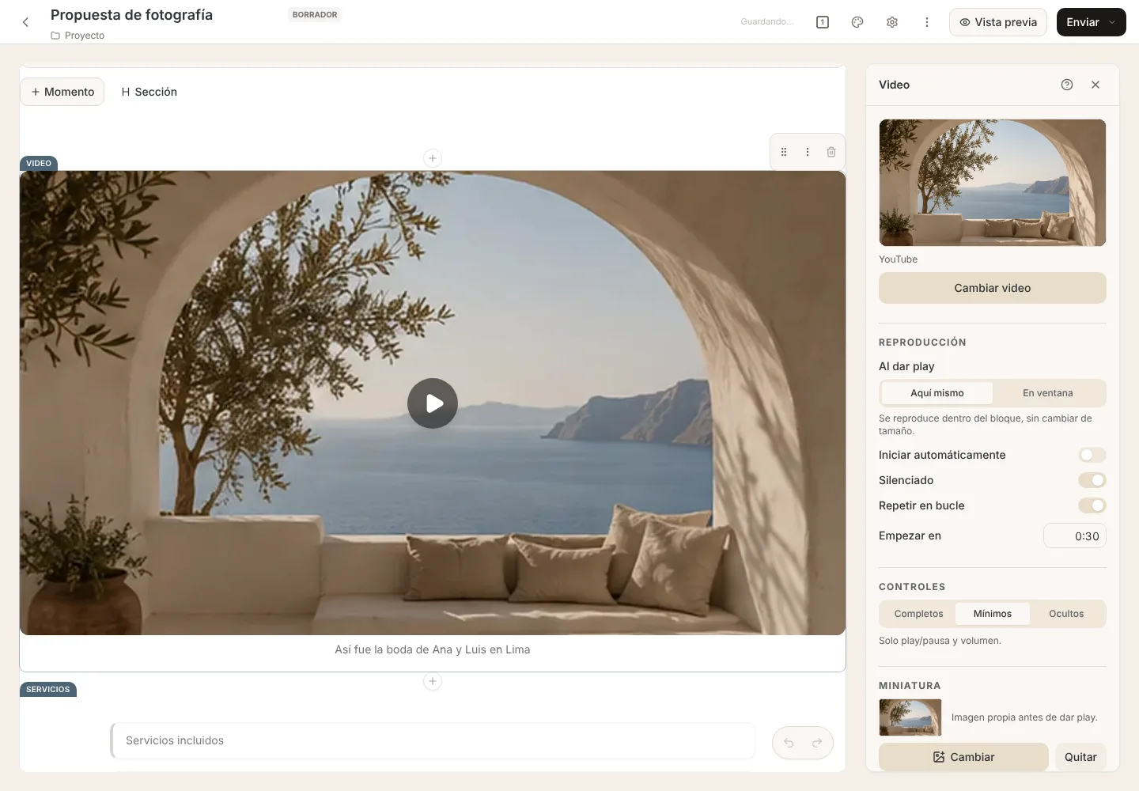Click the plus inserter above the video block

pos(433,158)
